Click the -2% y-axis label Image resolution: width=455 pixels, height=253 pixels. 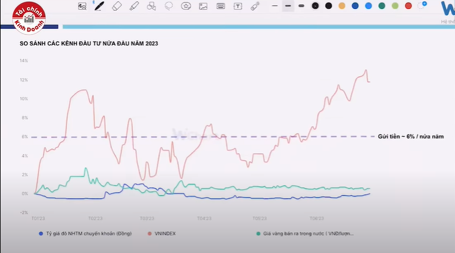[x=24, y=213]
